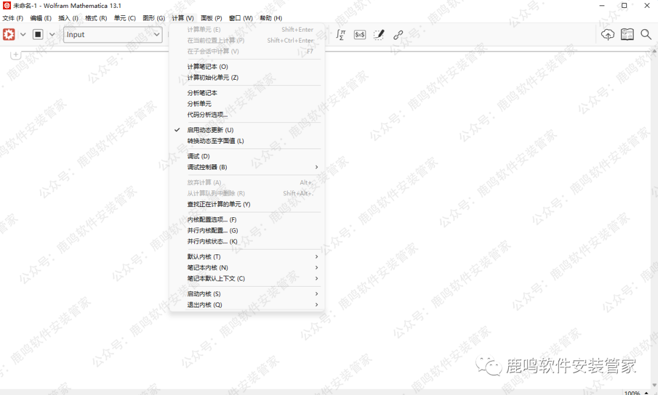This screenshot has width=658, height=395.
Task: Click the insert hyperlink chain icon
Action: 398,34
